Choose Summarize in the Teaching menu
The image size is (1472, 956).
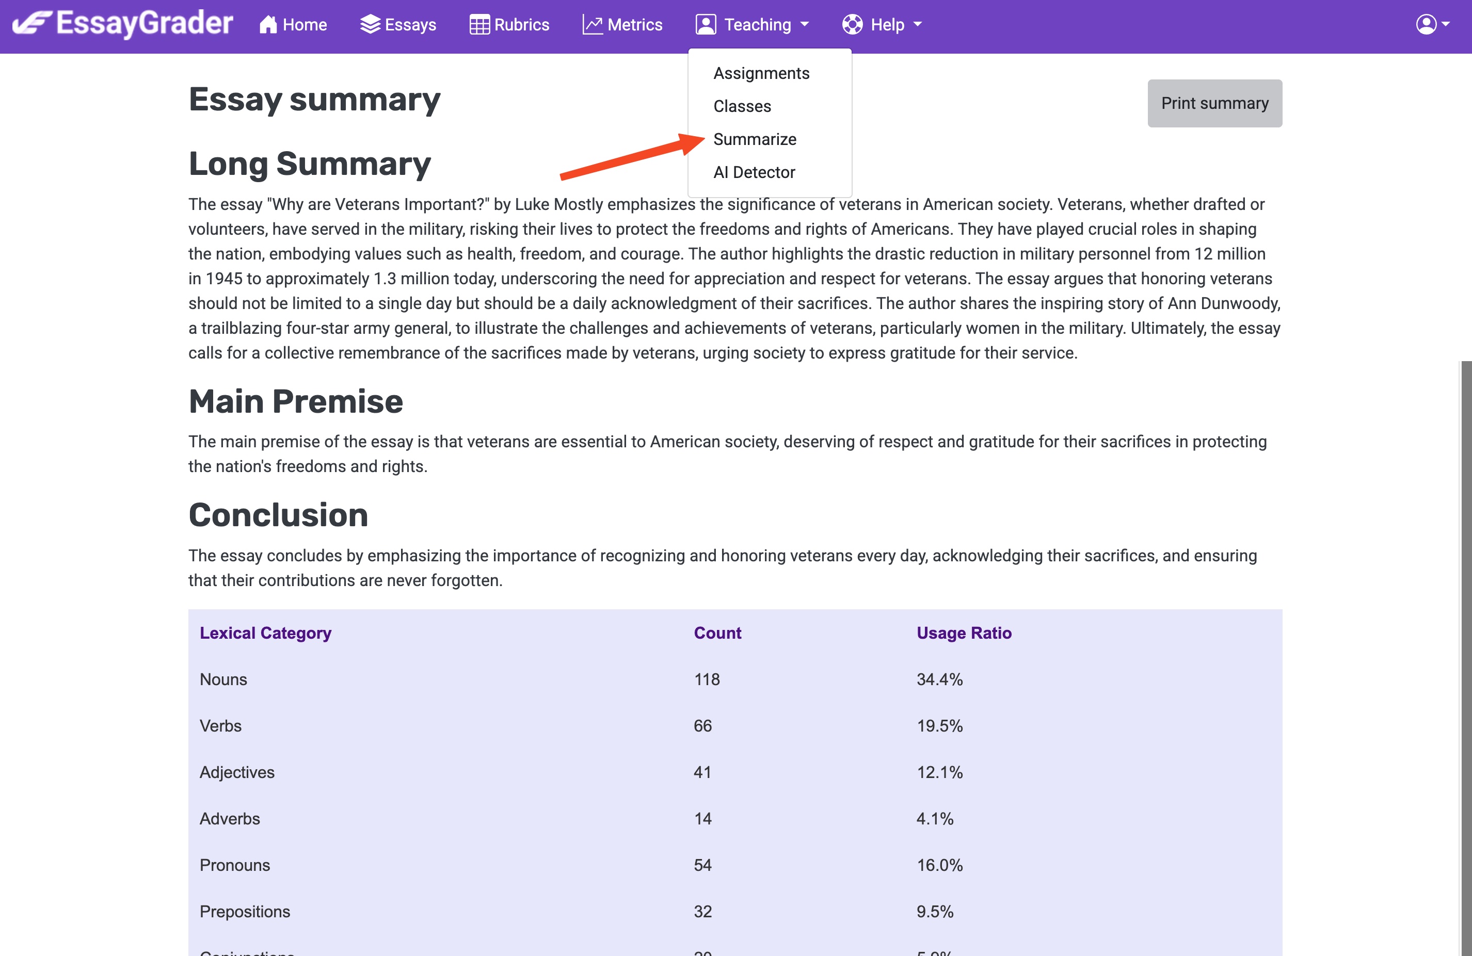click(x=755, y=139)
